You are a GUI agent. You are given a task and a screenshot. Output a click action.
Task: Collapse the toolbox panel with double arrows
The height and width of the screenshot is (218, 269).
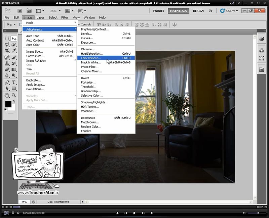click(x=5, y=31)
